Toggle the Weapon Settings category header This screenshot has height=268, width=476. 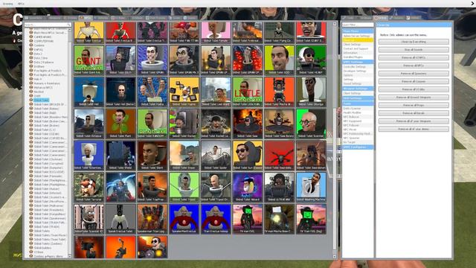(x=358, y=89)
